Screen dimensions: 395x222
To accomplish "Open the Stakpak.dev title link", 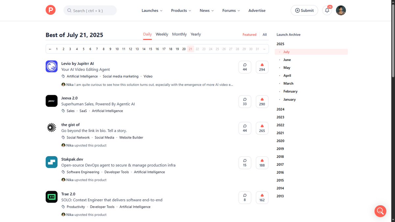I will pyautogui.click(x=72, y=159).
